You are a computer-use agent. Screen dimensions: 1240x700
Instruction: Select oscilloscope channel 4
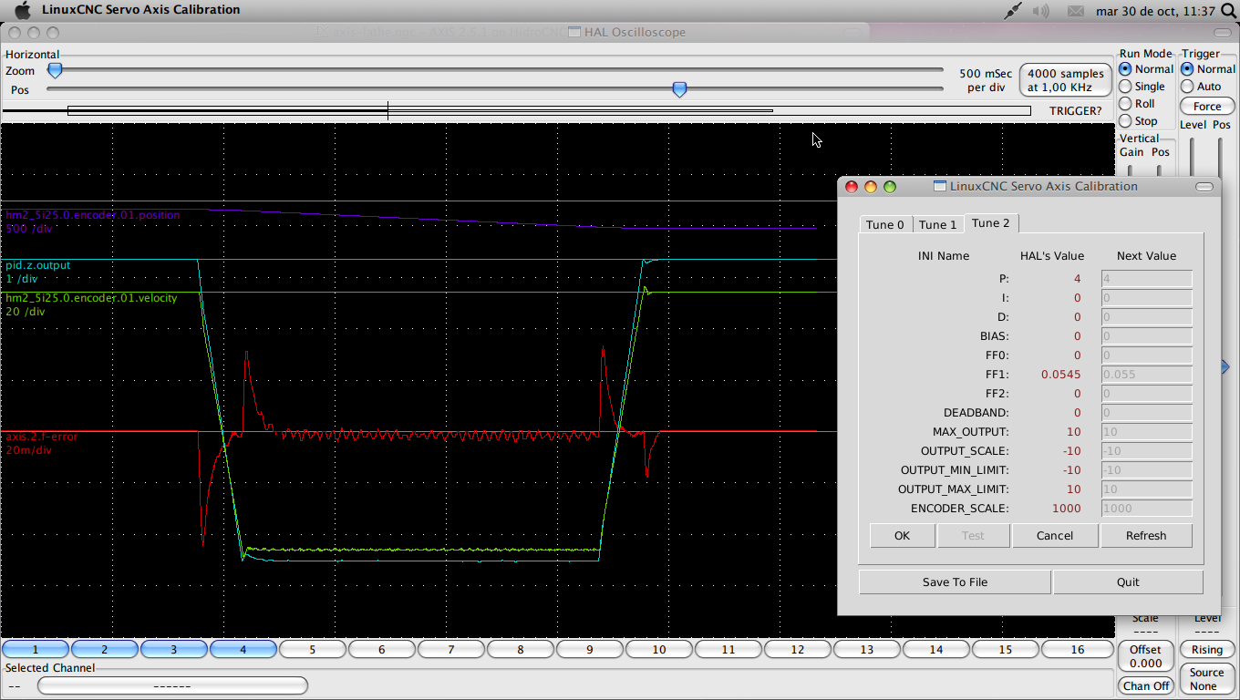point(243,650)
